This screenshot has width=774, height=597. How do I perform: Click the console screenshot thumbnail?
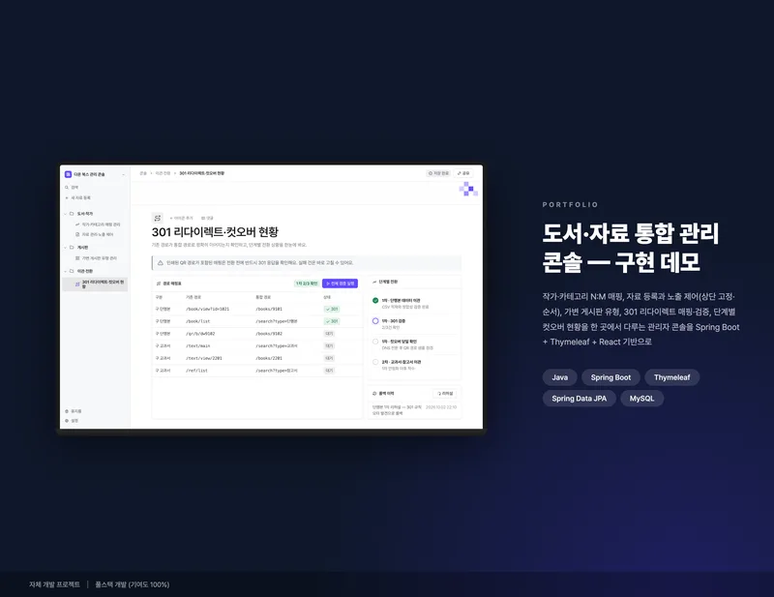pyautogui.click(x=272, y=297)
